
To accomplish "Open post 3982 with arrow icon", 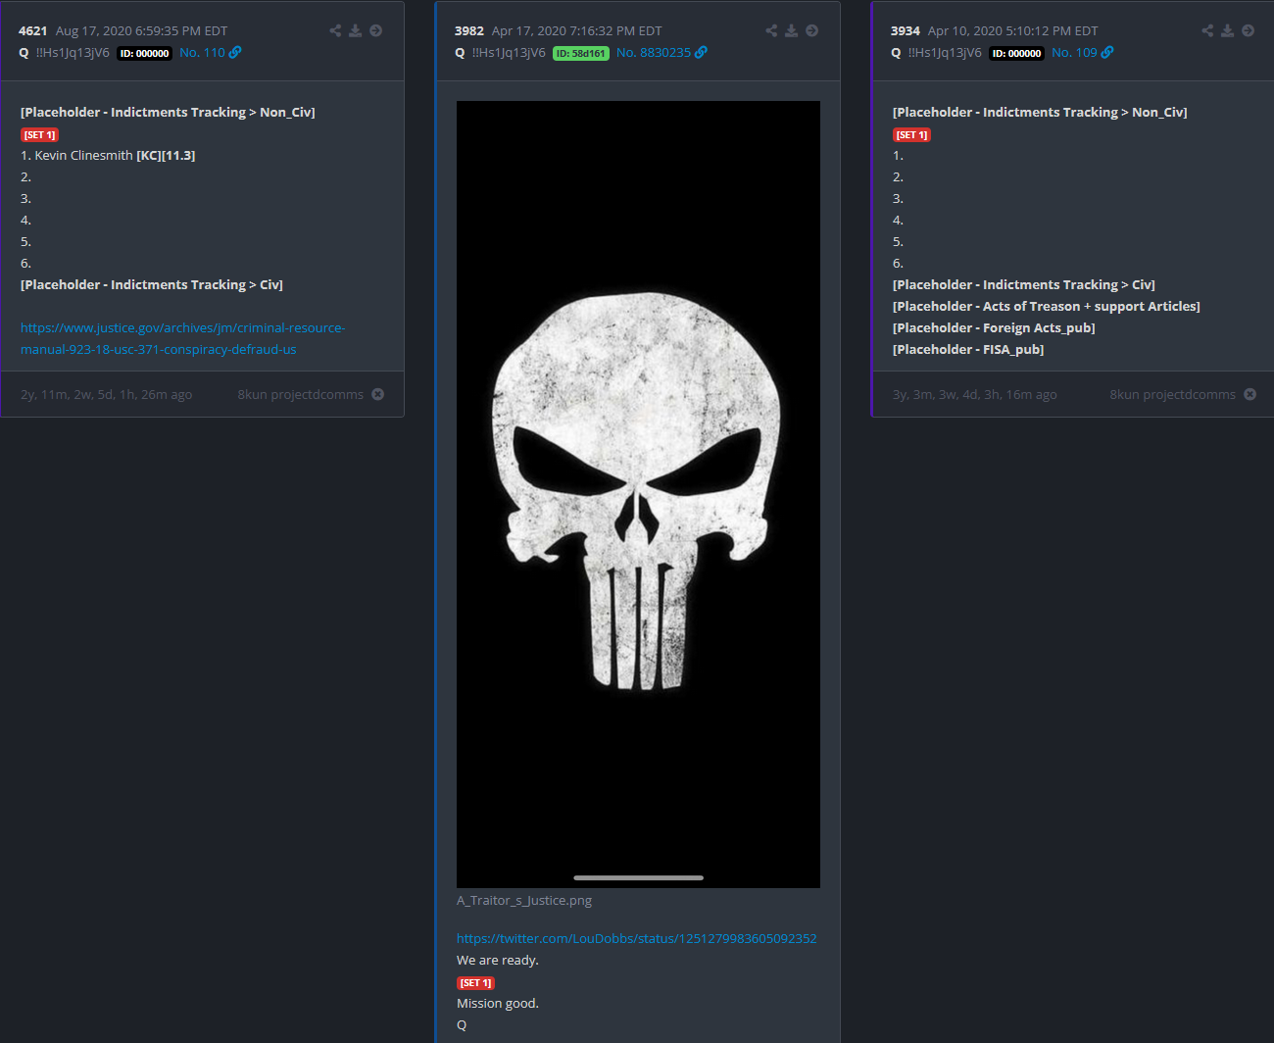I will (812, 30).
